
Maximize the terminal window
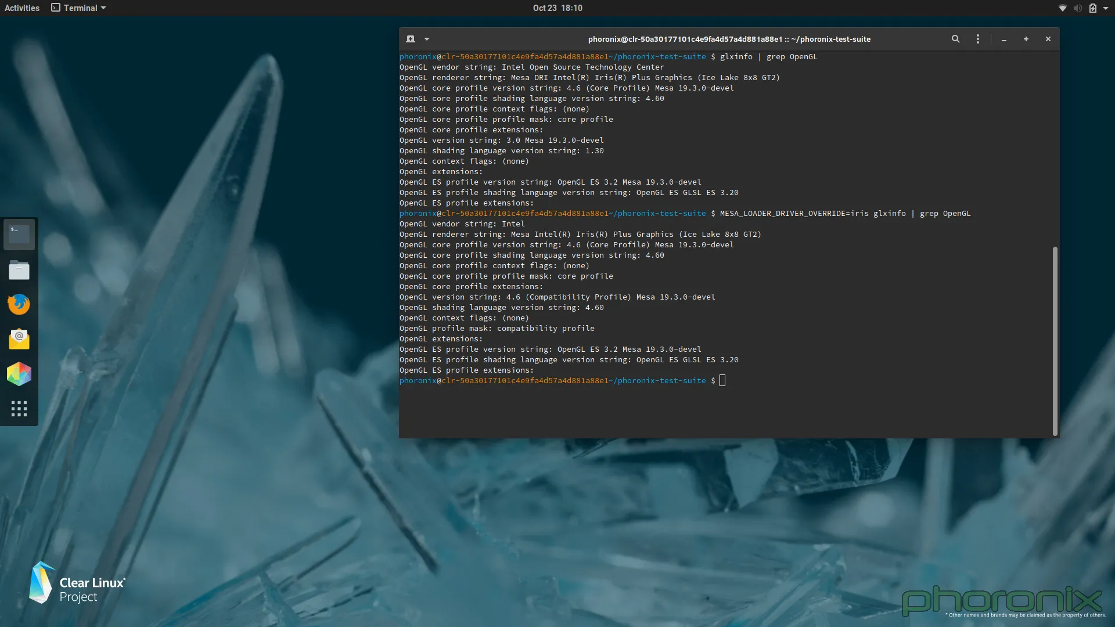[1026, 39]
